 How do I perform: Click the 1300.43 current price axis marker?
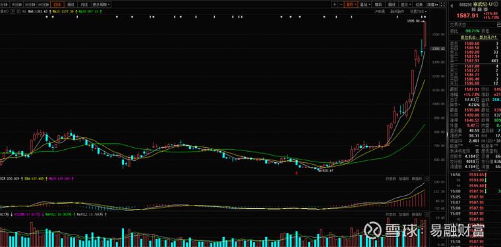(438, 49)
